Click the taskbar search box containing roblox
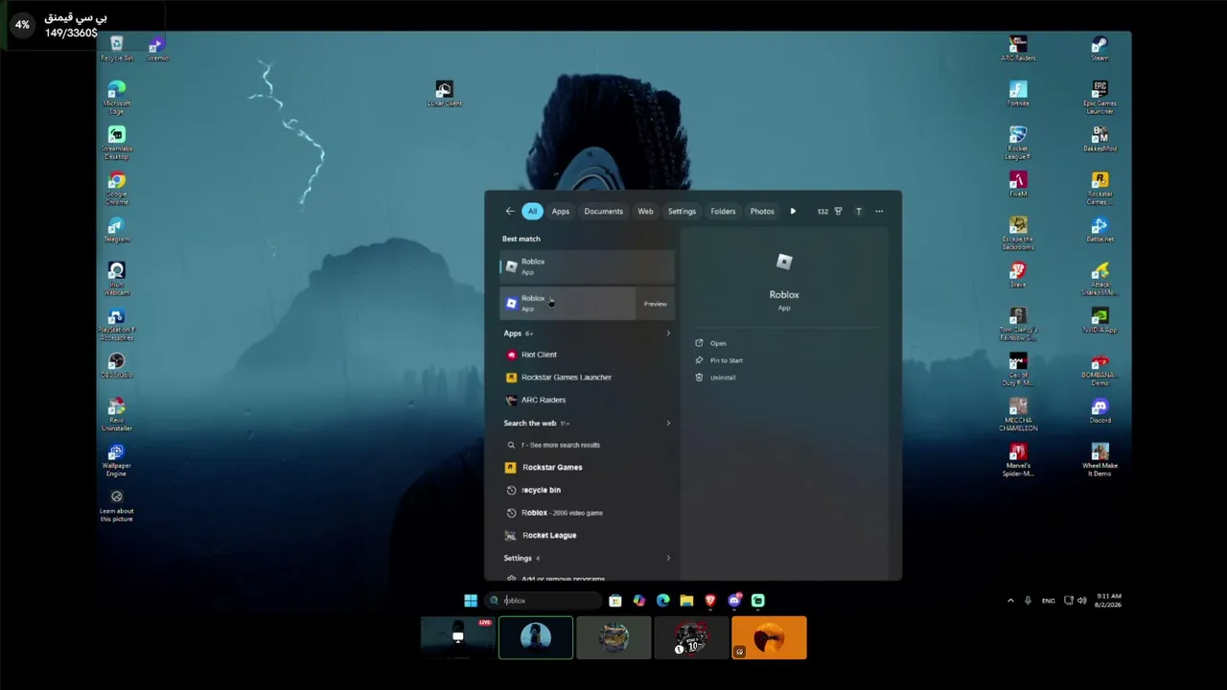The image size is (1227, 690). pos(544,601)
